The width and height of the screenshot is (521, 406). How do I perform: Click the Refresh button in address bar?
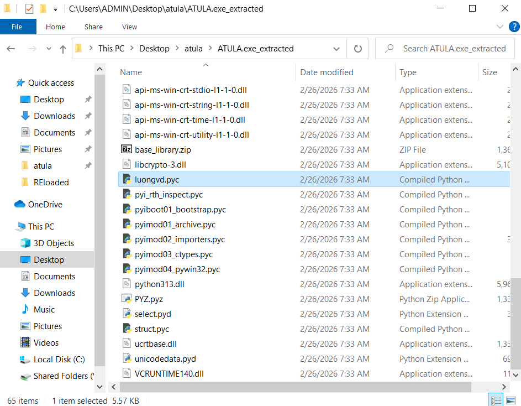point(357,49)
